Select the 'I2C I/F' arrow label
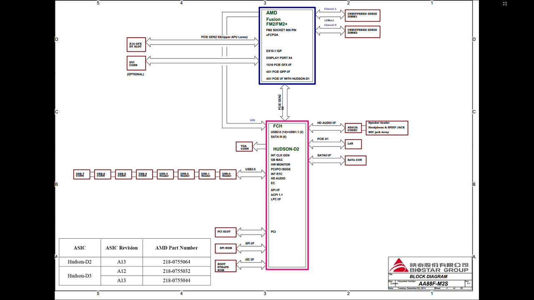The height and width of the screenshot is (300, 534). click(x=249, y=260)
